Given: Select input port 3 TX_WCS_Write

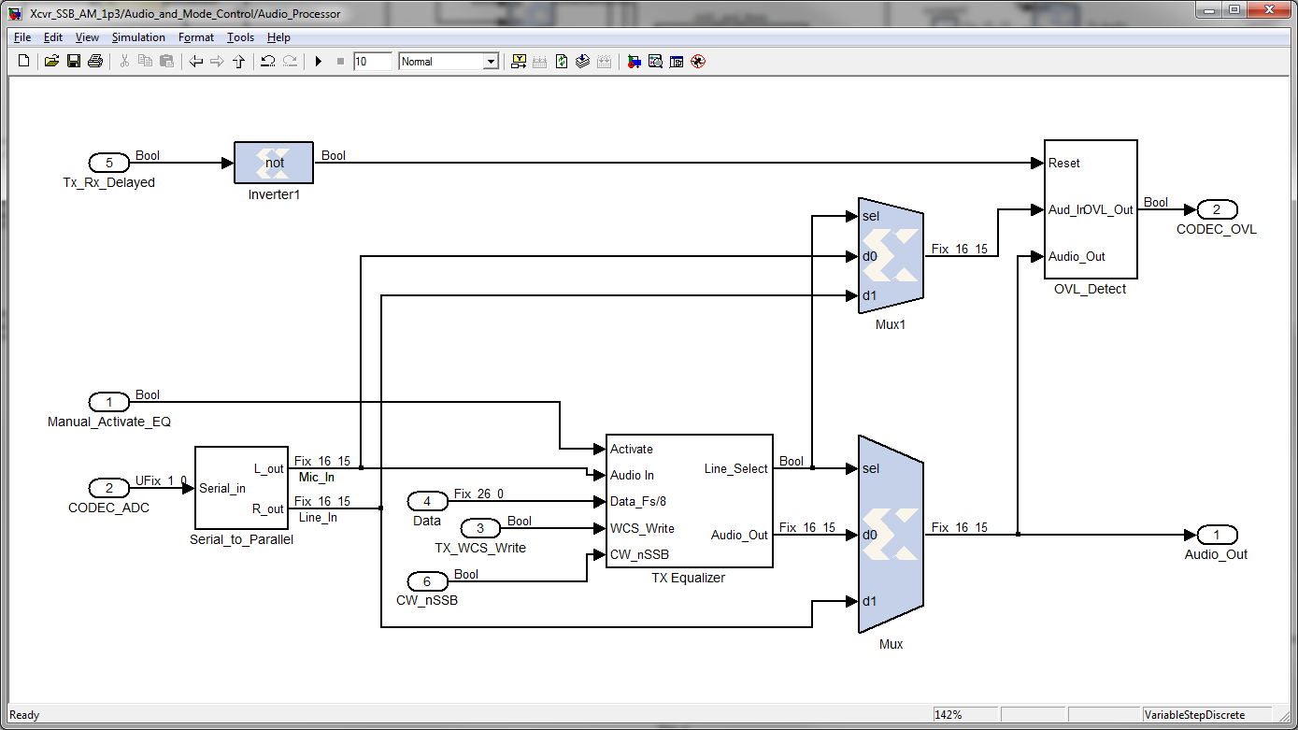Looking at the screenshot, I should coord(480,528).
